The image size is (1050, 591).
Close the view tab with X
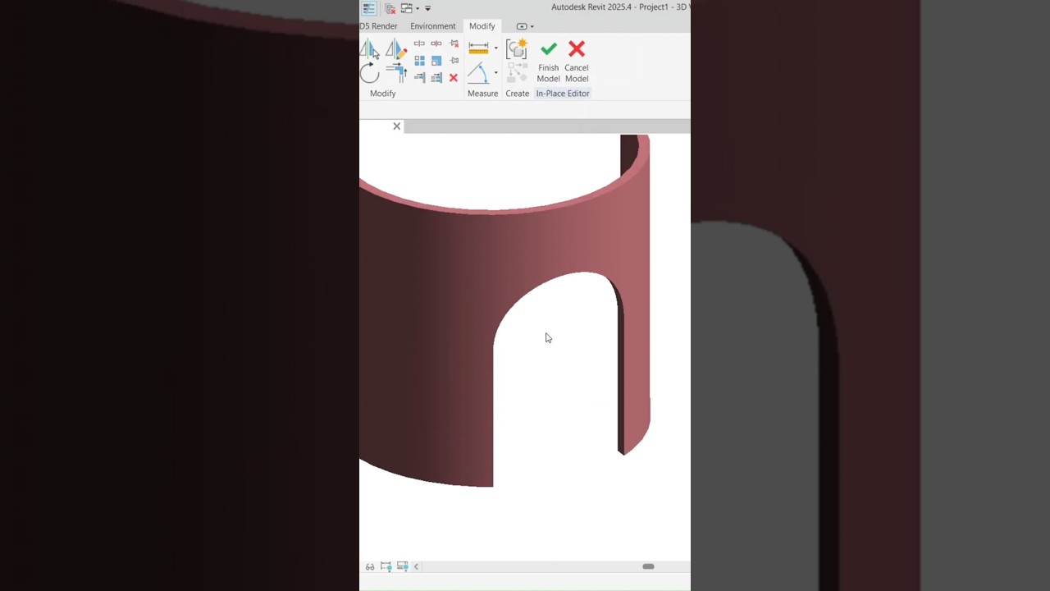tap(397, 126)
